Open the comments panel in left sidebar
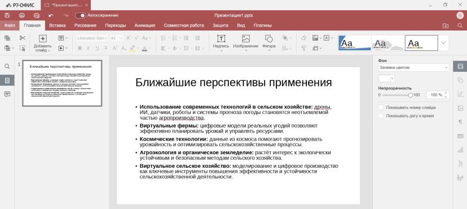Image resolution: width=467 pixels, height=209 pixels. tap(7, 94)
